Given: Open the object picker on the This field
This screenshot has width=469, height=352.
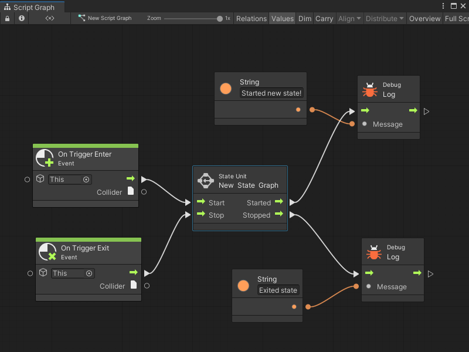Looking at the screenshot, I should [x=85, y=179].
